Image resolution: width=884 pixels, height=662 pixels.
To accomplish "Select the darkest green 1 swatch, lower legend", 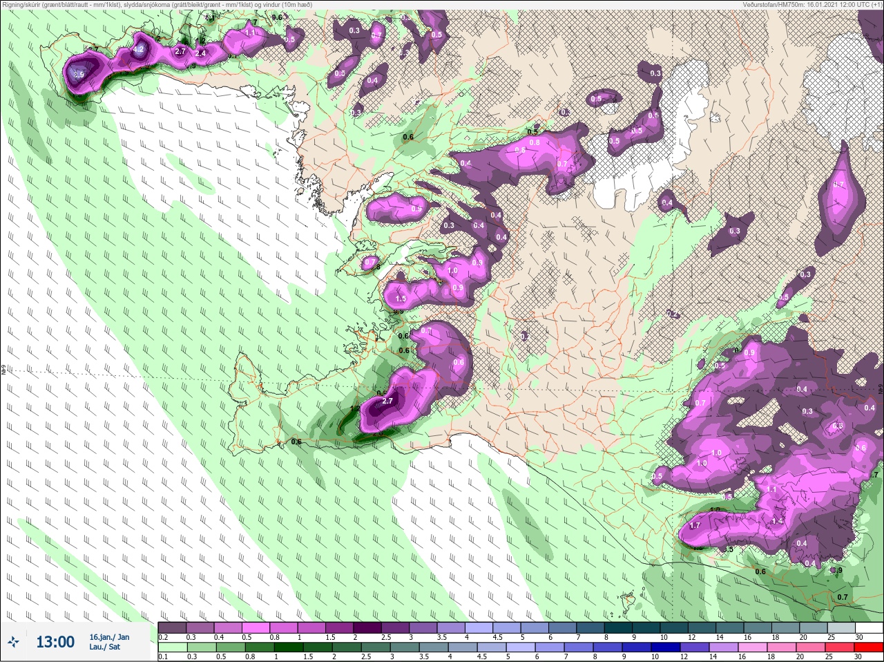I will (287, 647).
